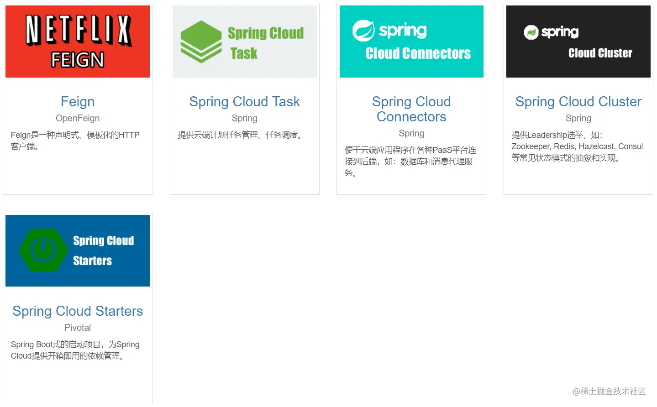
Task: Open the Netflix Feign banner image
Action: click(x=78, y=42)
